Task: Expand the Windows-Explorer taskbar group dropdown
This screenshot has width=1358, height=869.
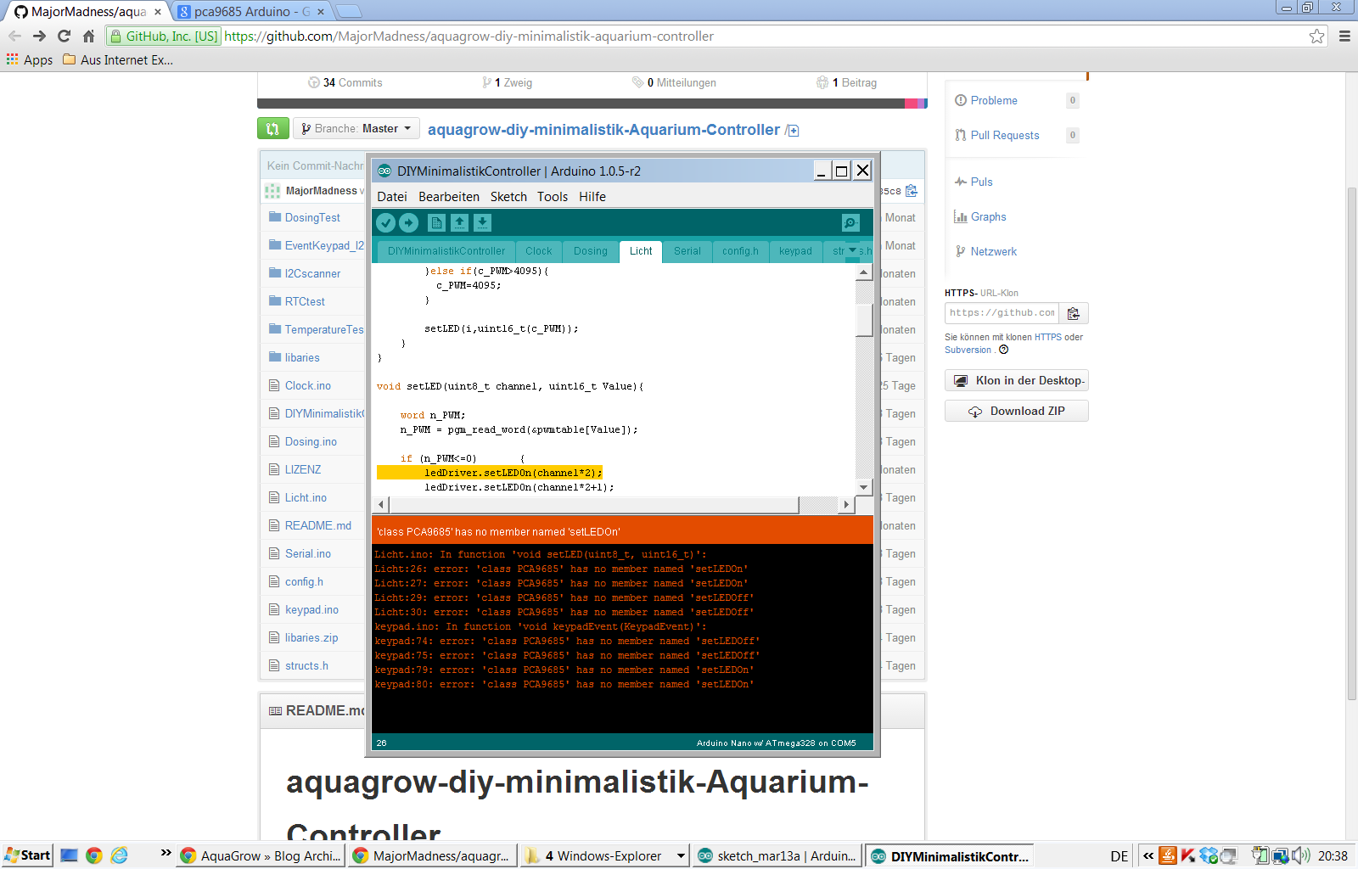Action: (x=681, y=856)
